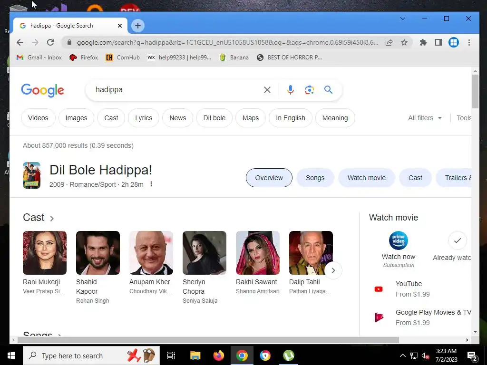Viewport: 487px width, 365px height.
Task: Select the Watch movie tab
Action: 367,178
